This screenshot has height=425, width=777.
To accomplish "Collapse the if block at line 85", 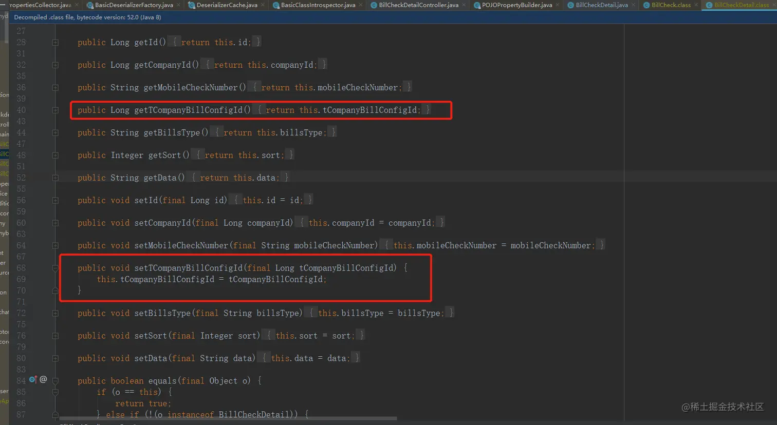I will click(55, 393).
